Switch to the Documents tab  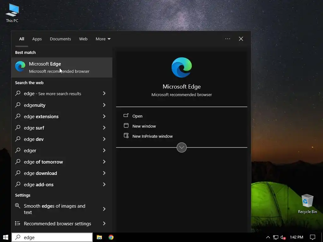click(60, 39)
